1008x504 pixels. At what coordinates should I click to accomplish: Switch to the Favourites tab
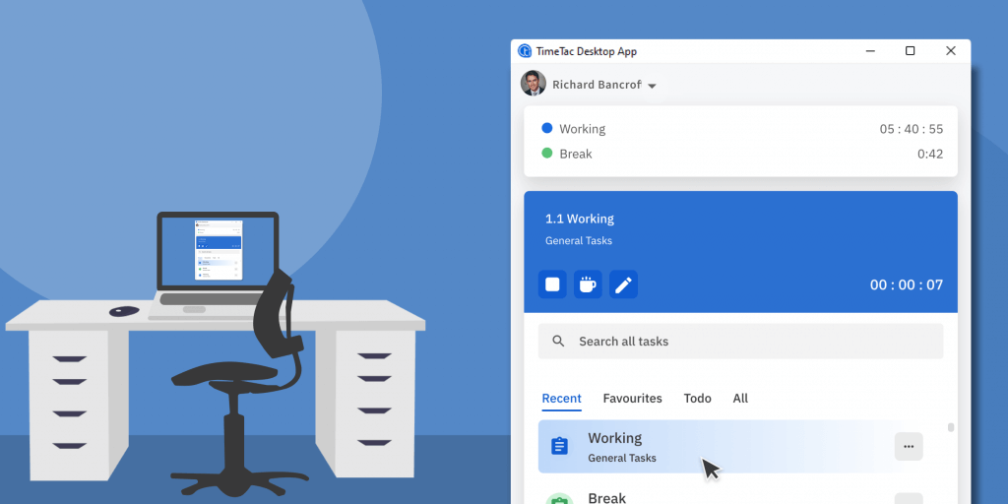coord(632,399)
